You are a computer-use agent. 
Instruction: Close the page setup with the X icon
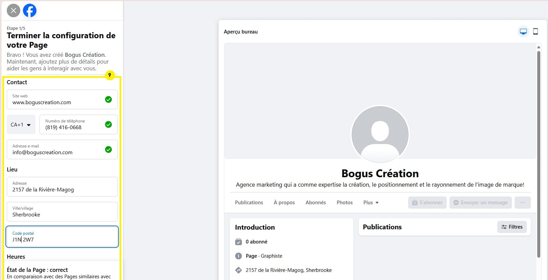coord(14,10)
